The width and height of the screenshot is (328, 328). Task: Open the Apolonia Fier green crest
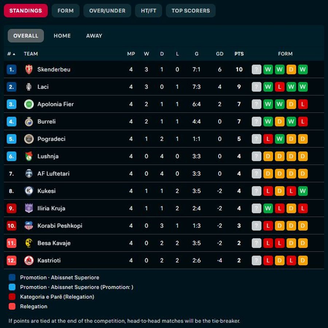pyautogui.click(x=29, y=104)
